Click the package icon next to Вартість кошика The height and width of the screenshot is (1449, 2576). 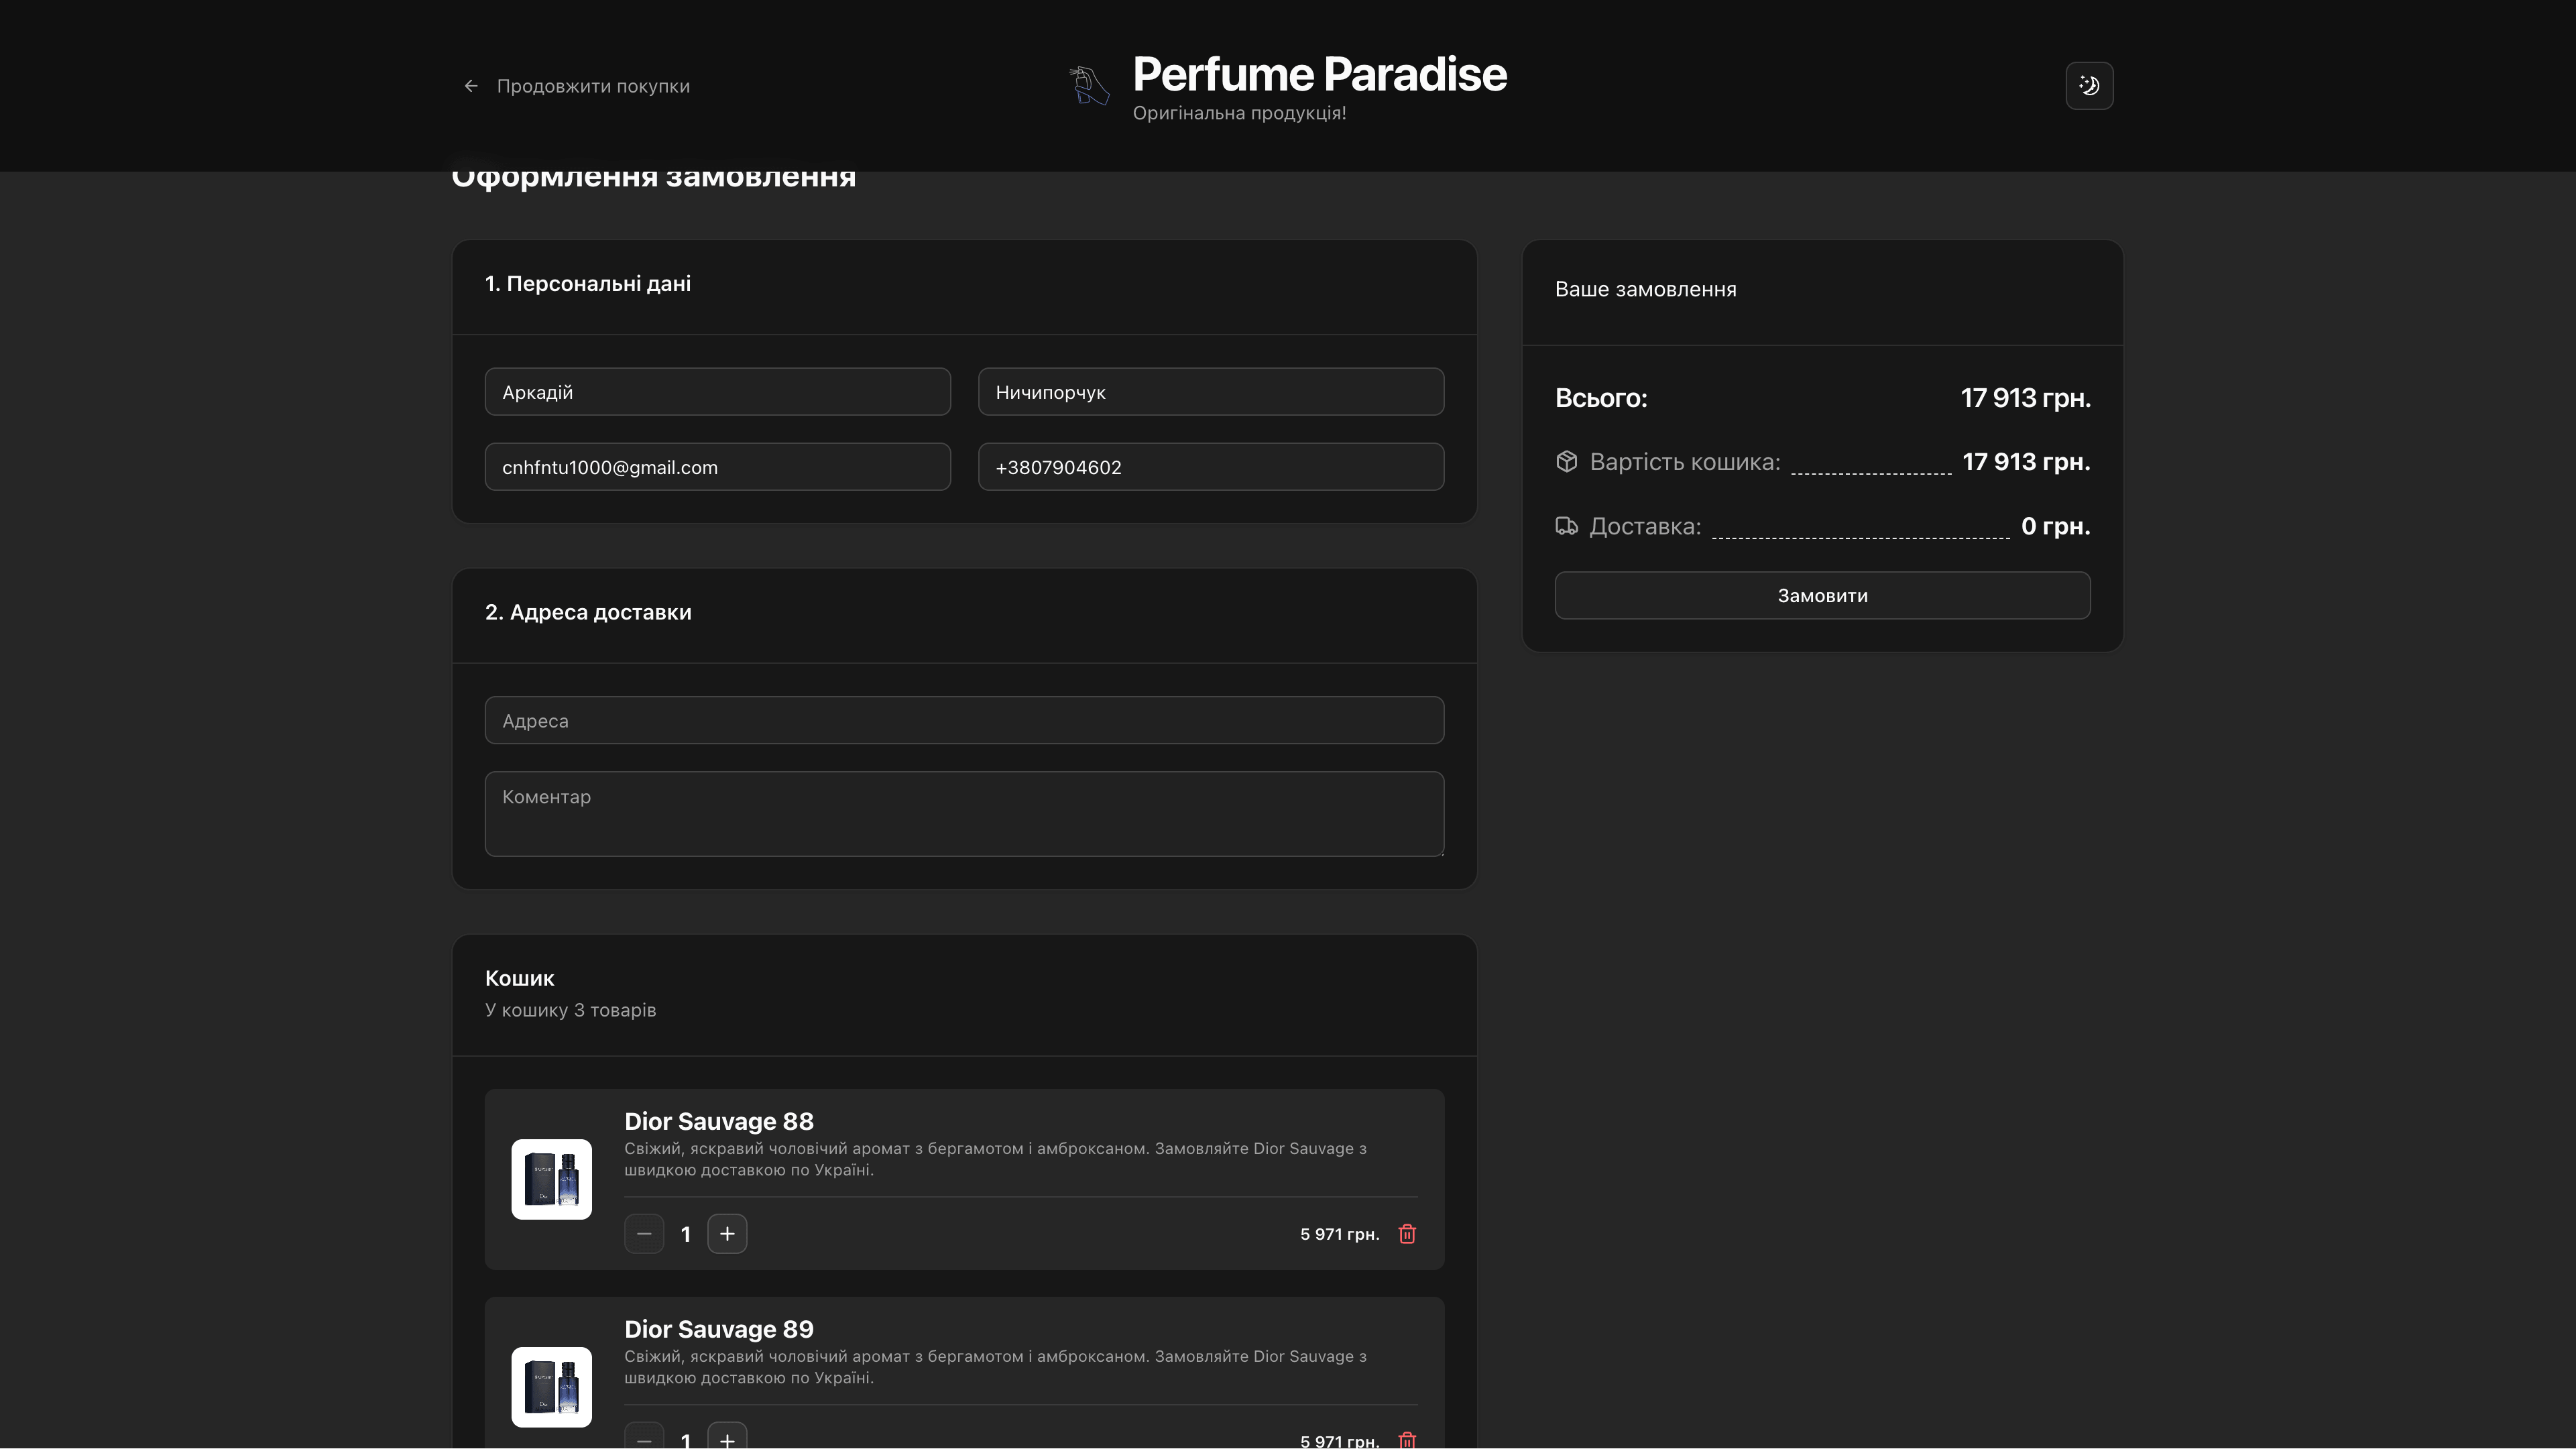(1566, 461)
